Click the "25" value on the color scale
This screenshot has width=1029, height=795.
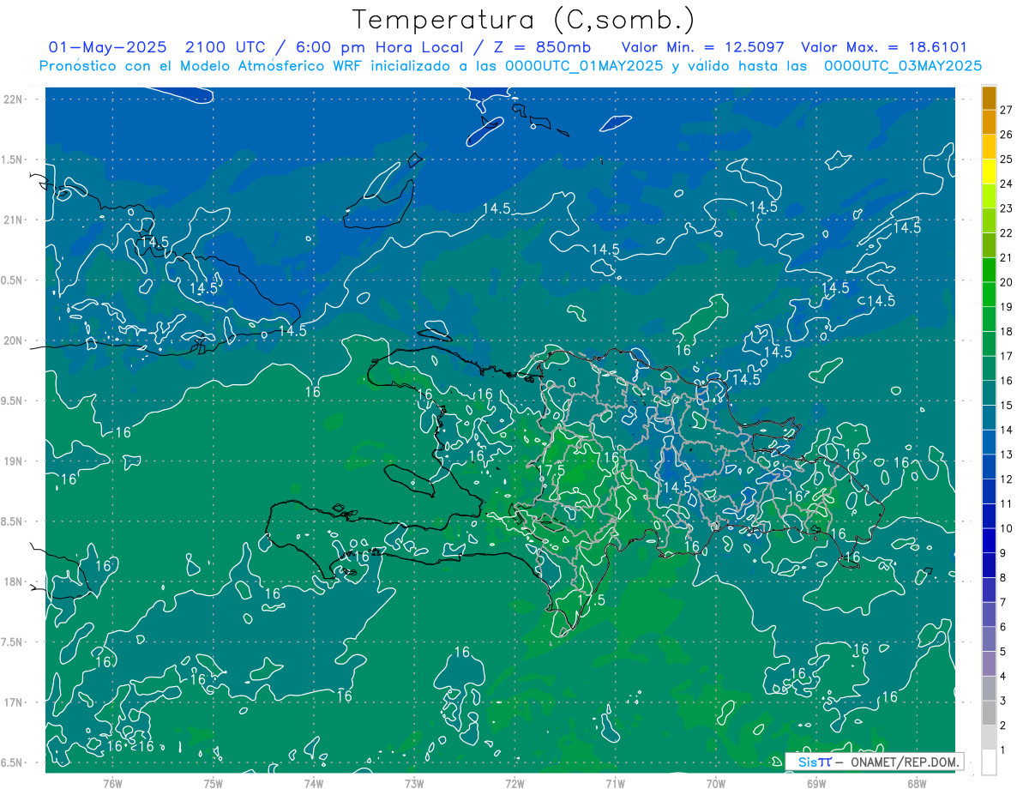coord(1007,159)
